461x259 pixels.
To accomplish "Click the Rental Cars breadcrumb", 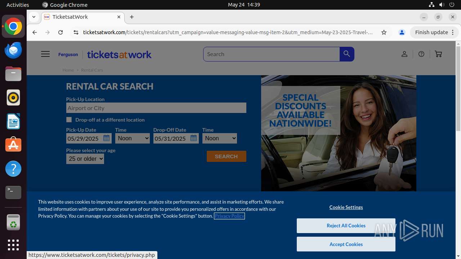I will click(92, 70).
